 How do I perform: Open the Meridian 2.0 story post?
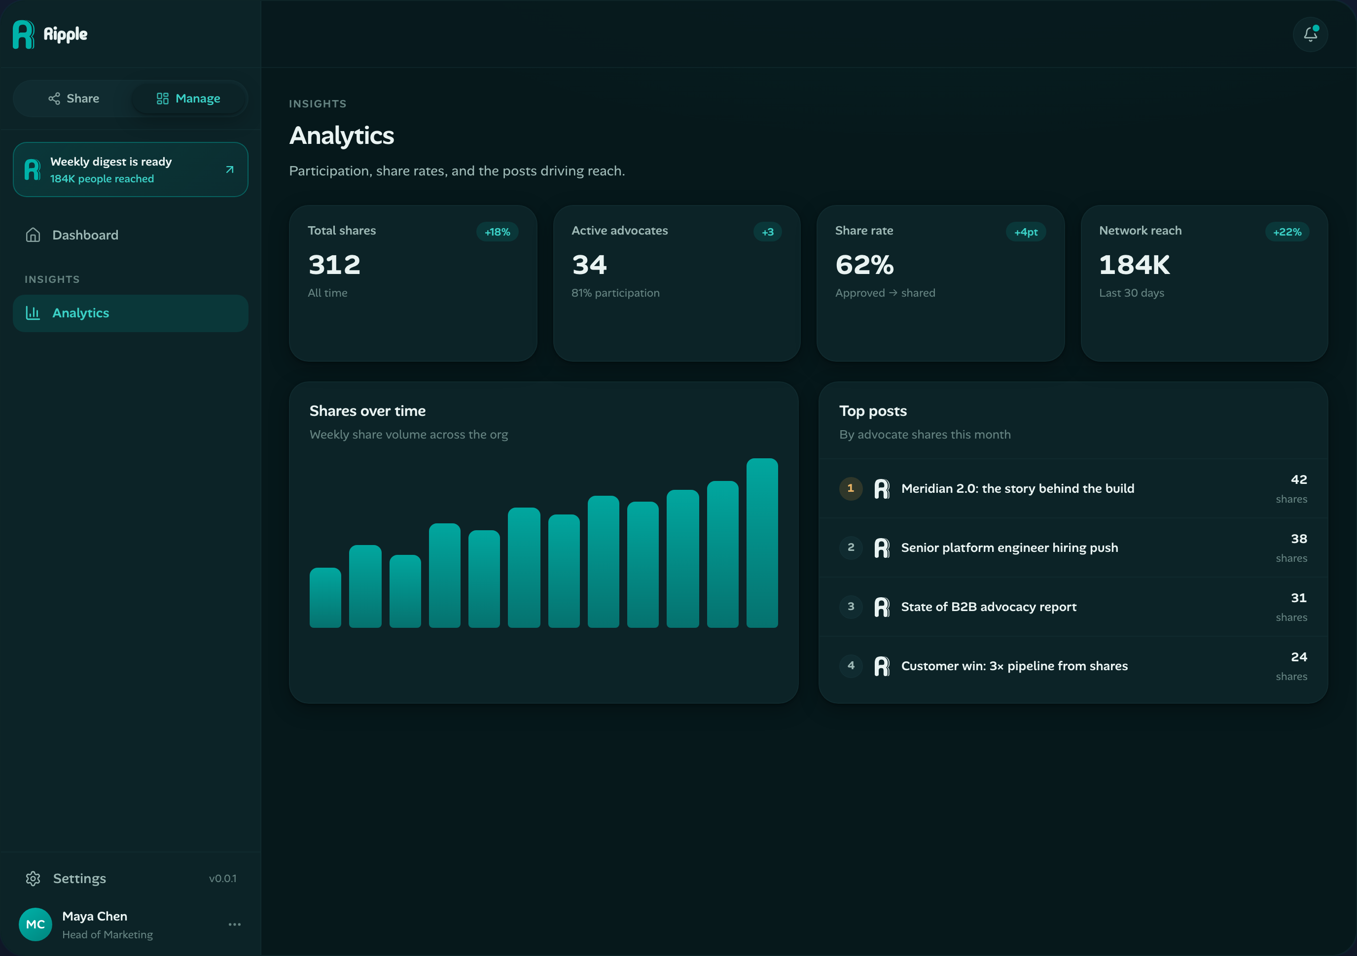(x=1073, y=488)
